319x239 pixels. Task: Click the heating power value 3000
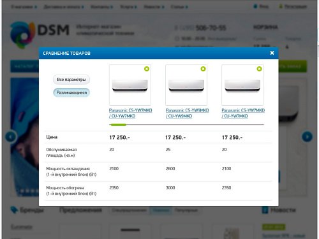tap(170, 188)
